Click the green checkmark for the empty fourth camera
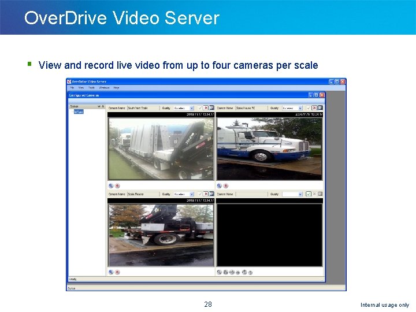 (309, 194)
